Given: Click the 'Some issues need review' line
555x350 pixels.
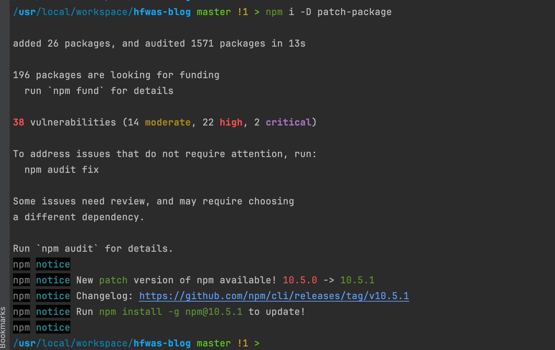Looking at the screenshot, I should point(153,201).
